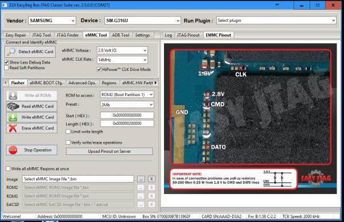Open the Vendor dropdown showing SAMSUNG

coord(52,21)
